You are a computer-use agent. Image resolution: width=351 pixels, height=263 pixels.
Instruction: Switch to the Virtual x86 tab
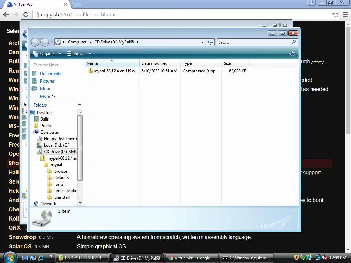[x=37, y=4]
